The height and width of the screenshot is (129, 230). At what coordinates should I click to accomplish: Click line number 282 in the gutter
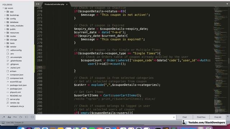(40, 53)
